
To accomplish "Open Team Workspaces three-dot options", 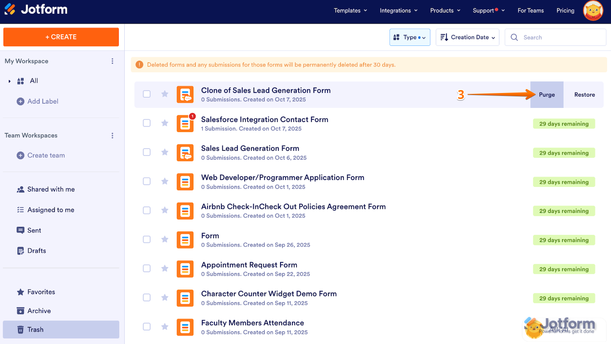I will (112, 135).
